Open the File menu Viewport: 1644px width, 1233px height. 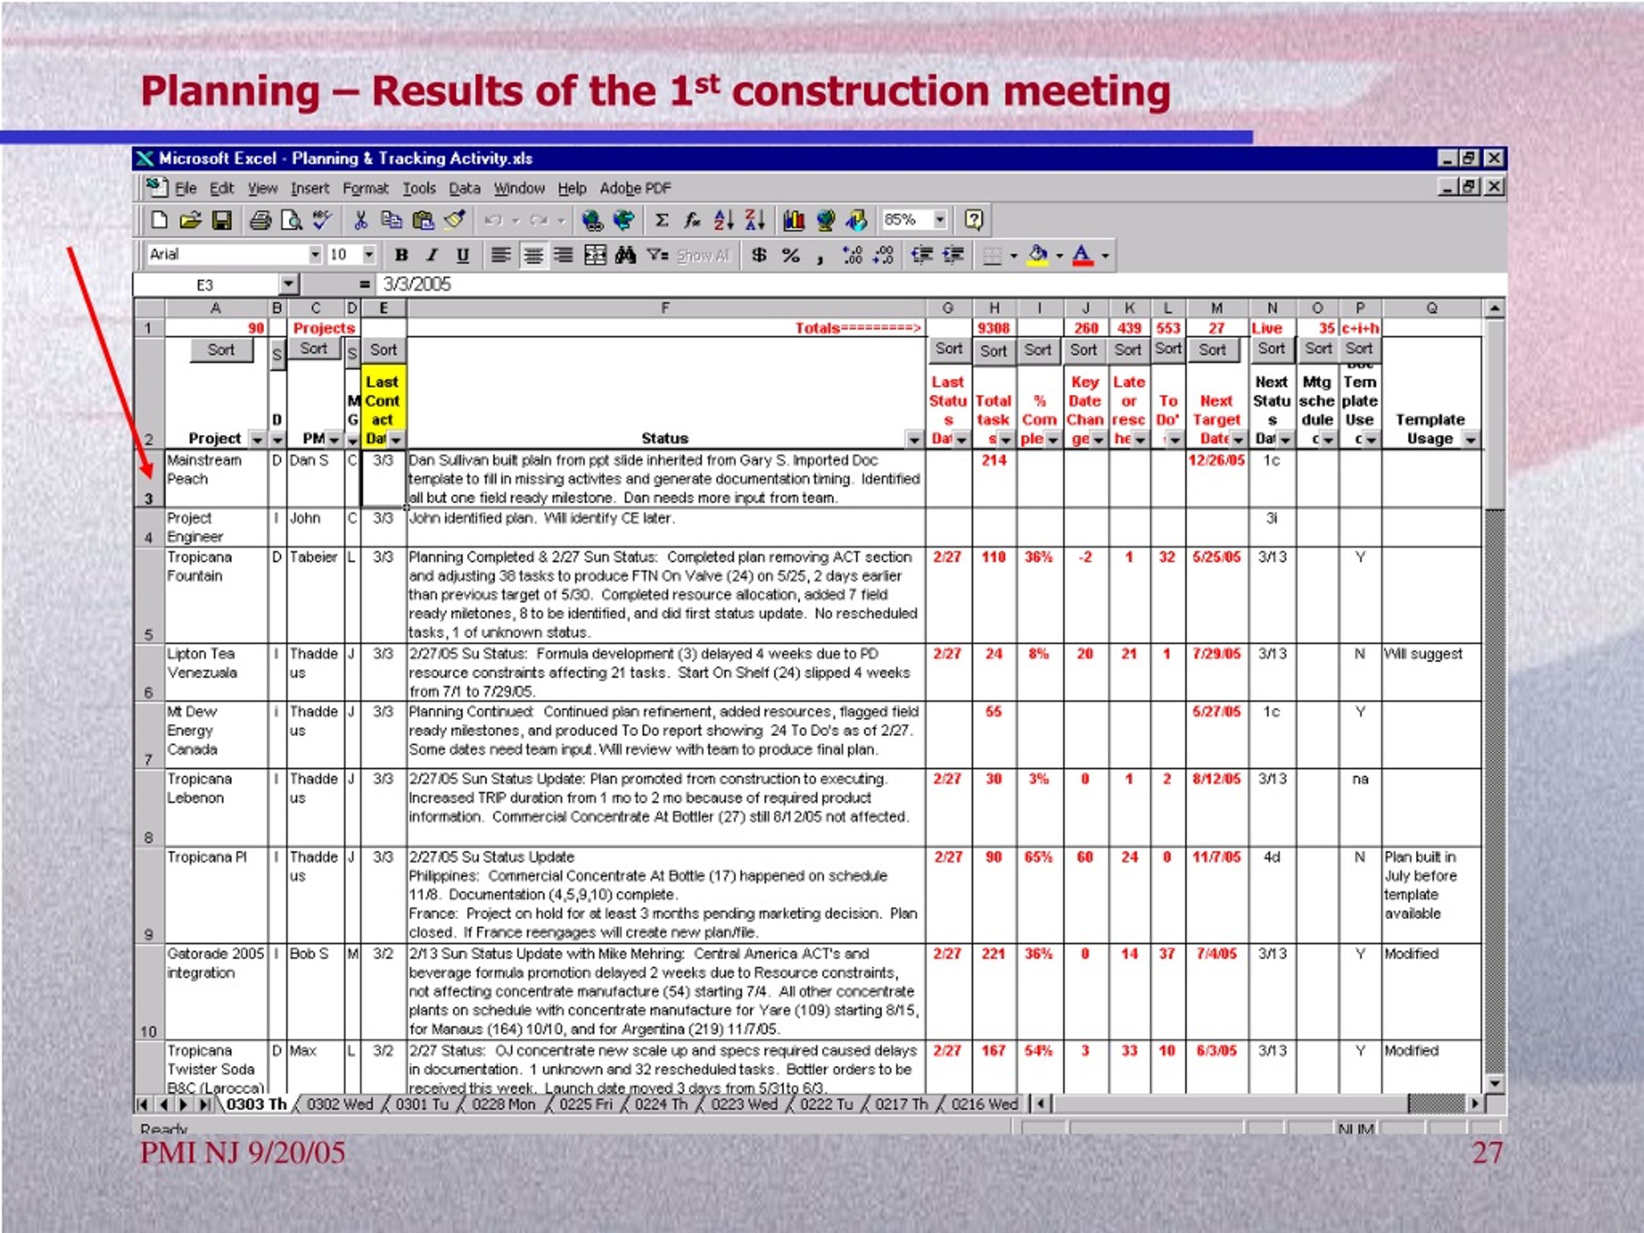tap(186, 189)
